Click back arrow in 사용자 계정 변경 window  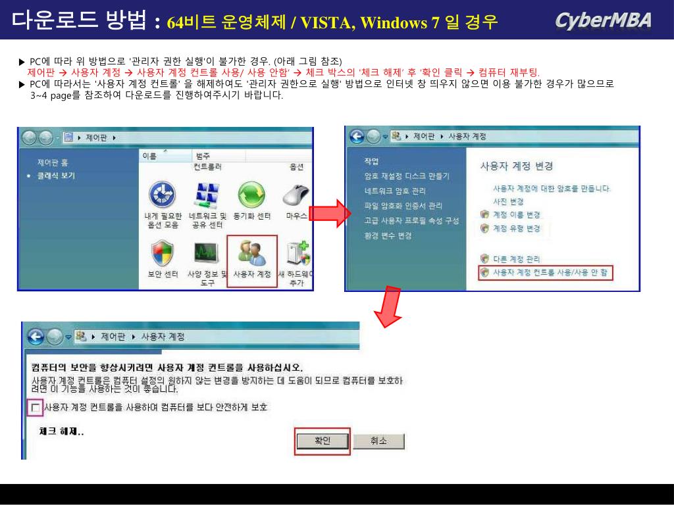pos(357,137)
